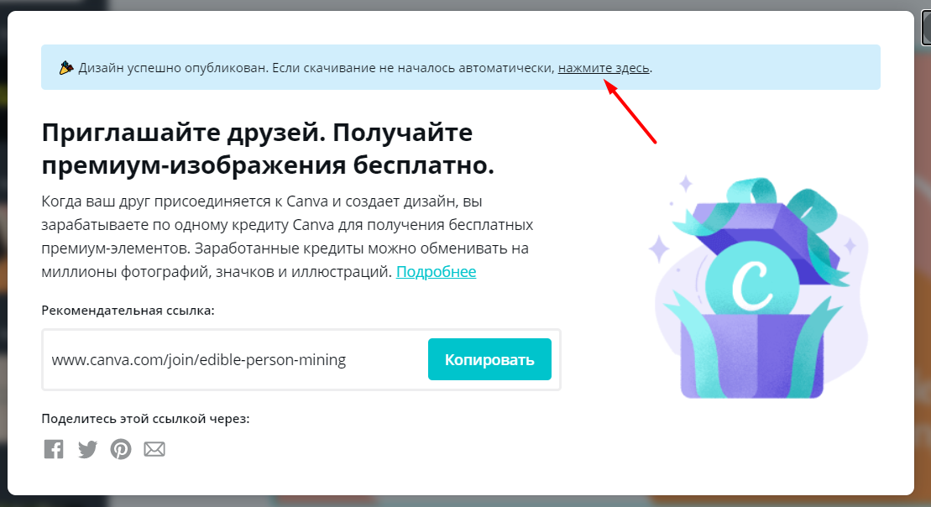
Task: Close the dialog with the top-right corner button
Action: click(926, 28)
